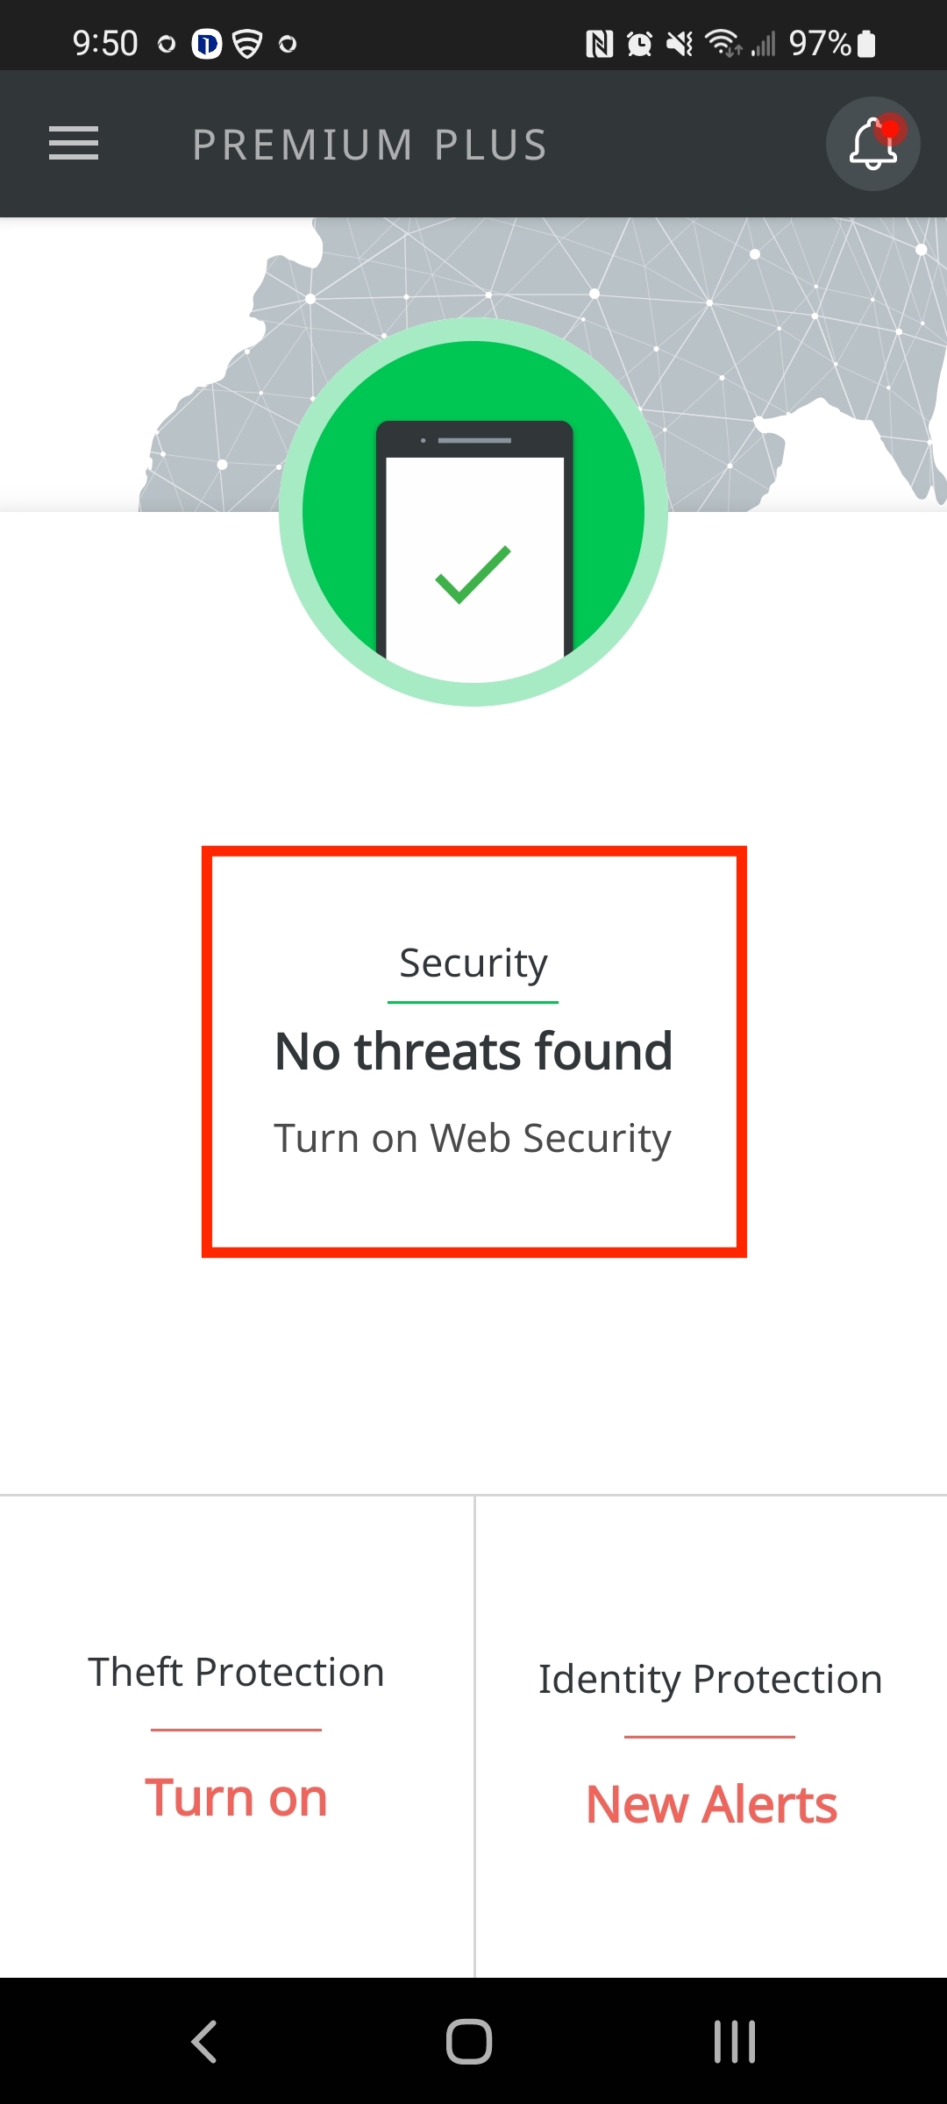Tap the Wi-Fi status icon

click(723, 43)
